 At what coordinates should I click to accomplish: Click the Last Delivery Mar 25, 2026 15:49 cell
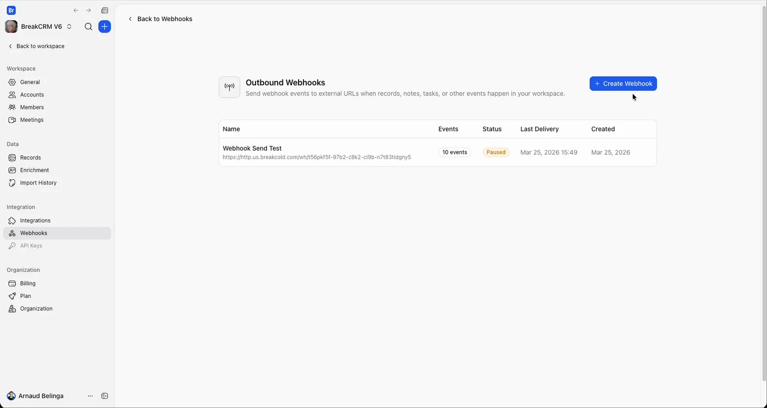point(549,152)
